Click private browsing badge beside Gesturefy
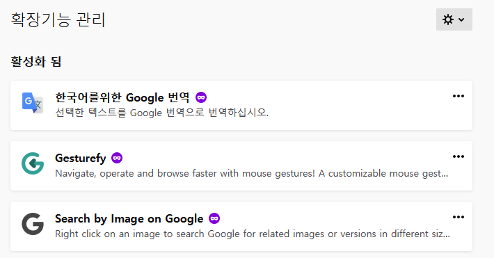The image size is (494, 258). pyautogui.click(x=117, y=158)
